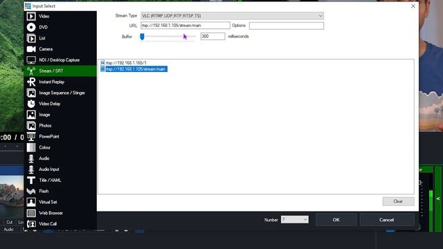Click the Options input field

287,26
